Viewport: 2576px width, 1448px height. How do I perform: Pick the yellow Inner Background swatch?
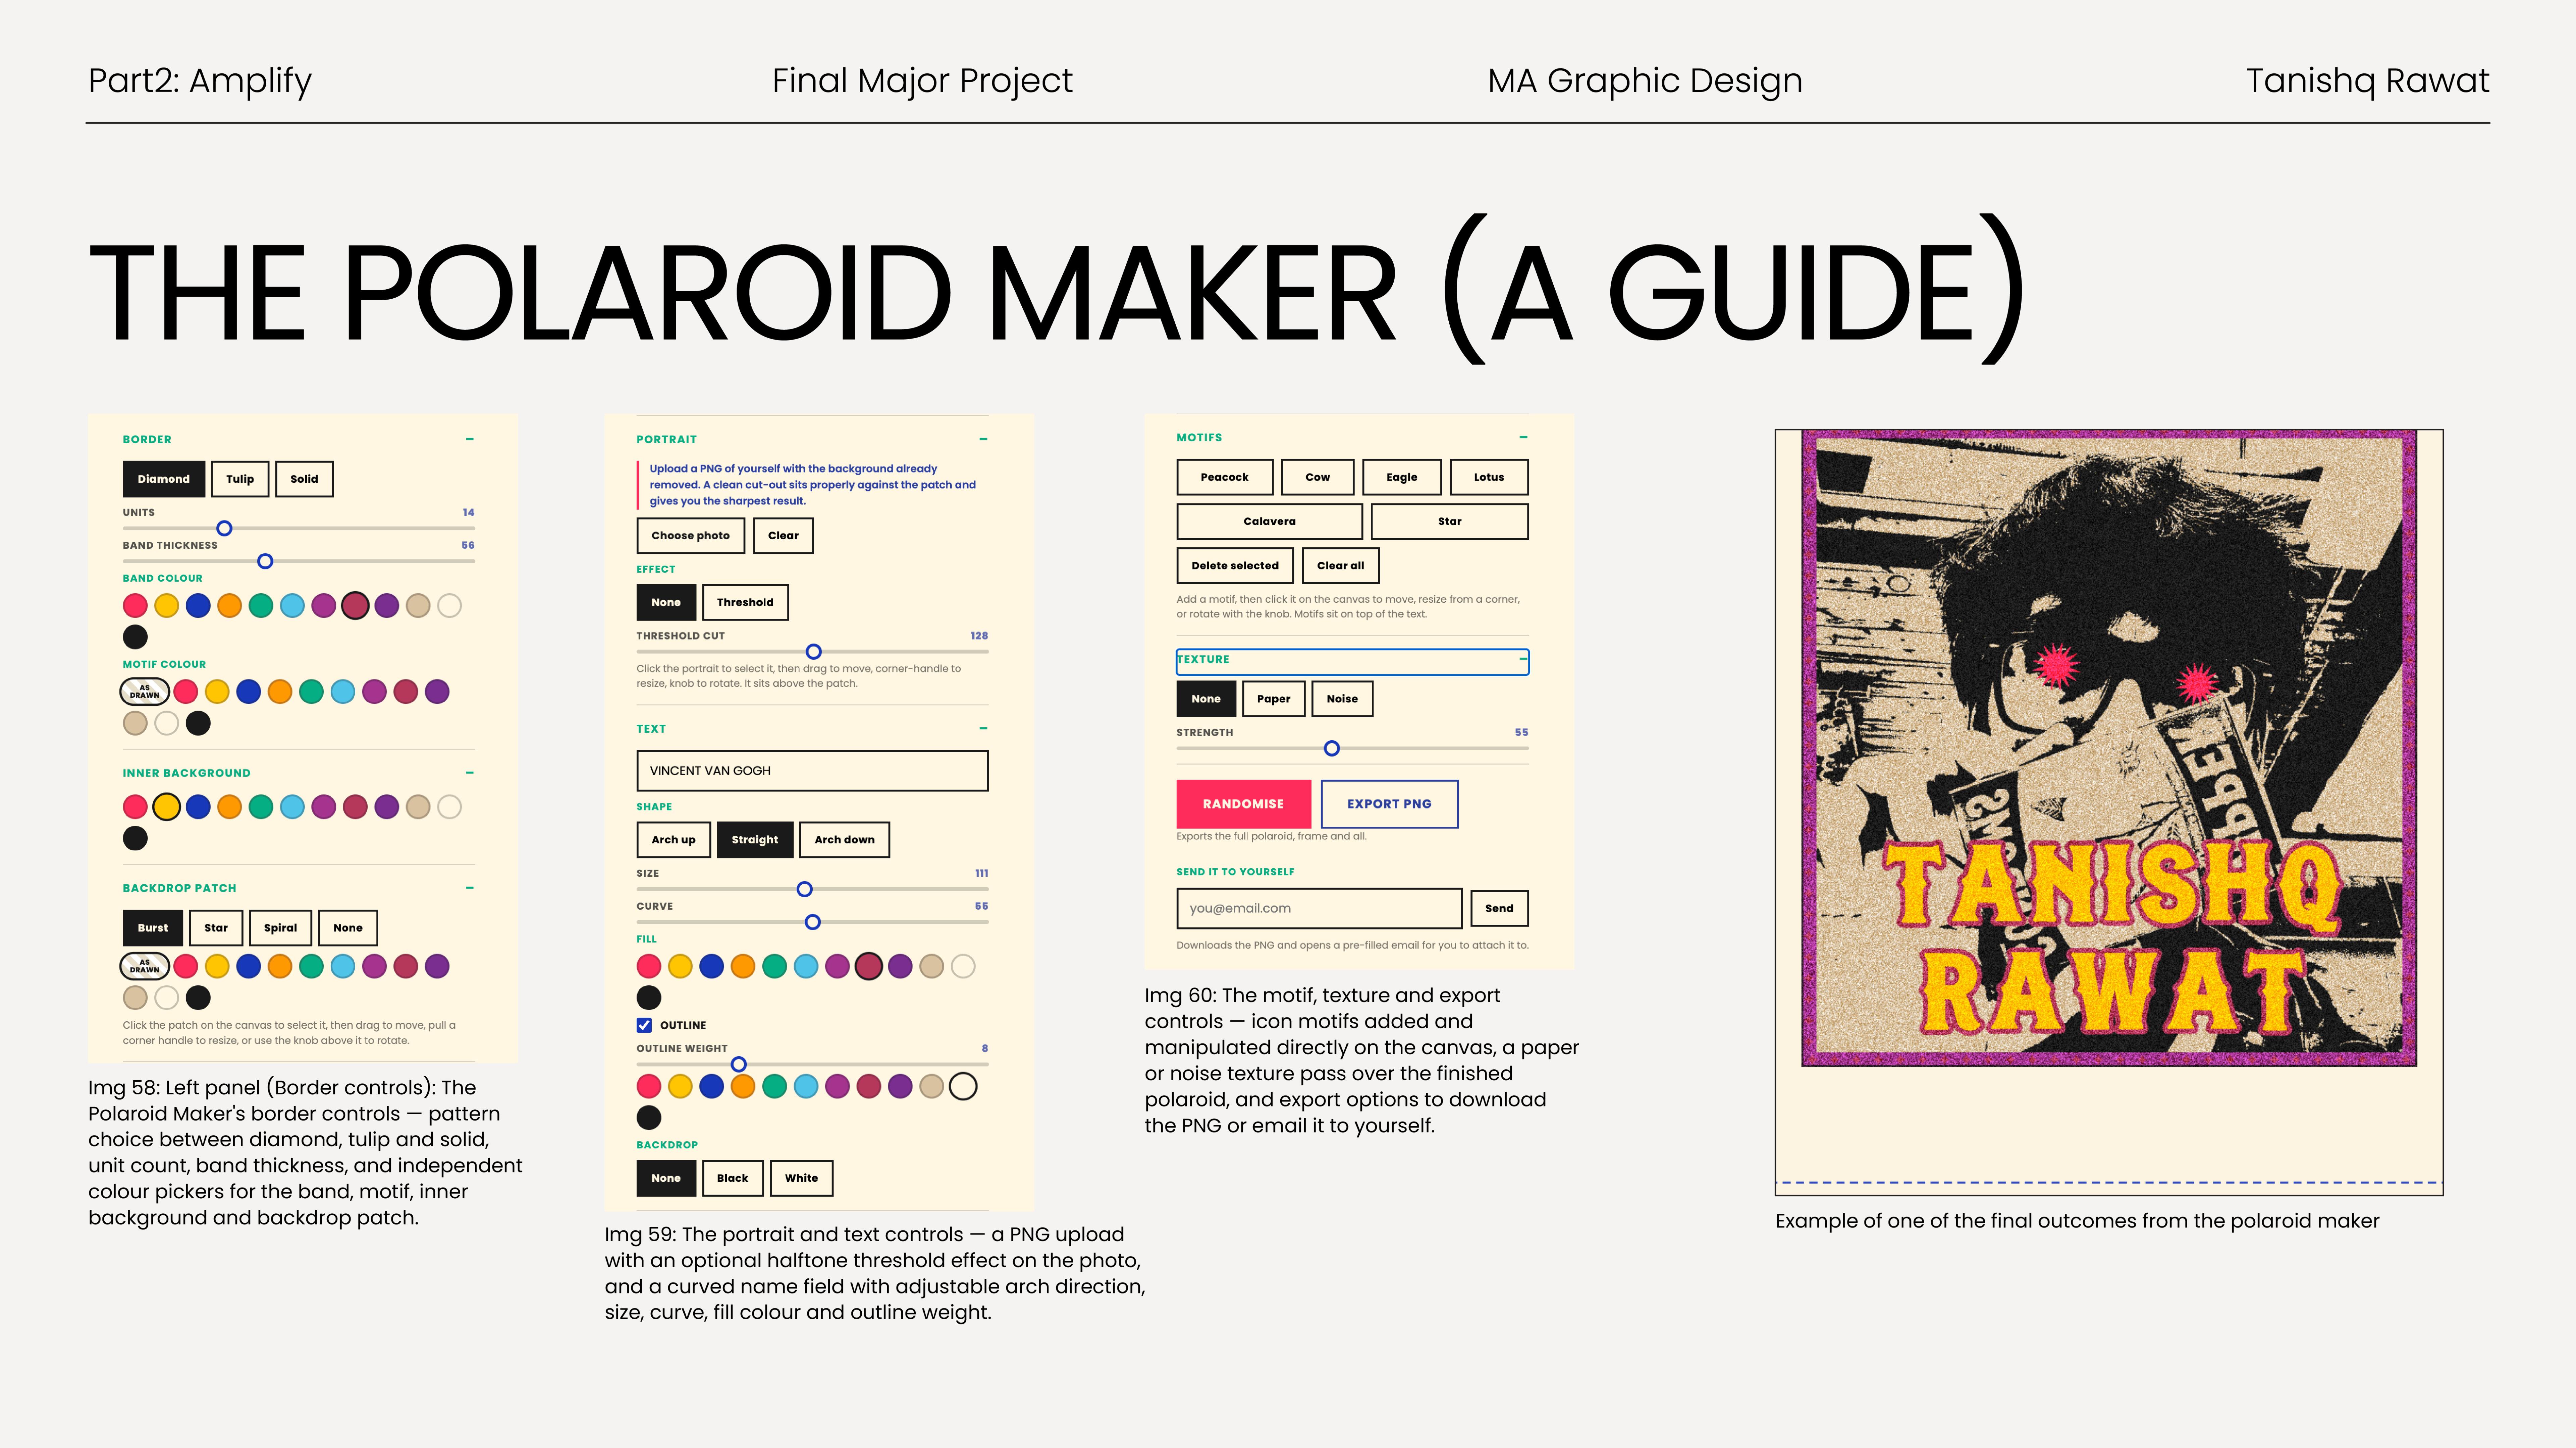pos(167,806)
